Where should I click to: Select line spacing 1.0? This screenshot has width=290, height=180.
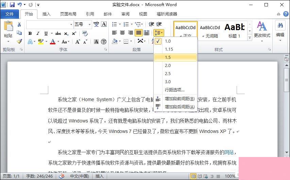(175, 41)
